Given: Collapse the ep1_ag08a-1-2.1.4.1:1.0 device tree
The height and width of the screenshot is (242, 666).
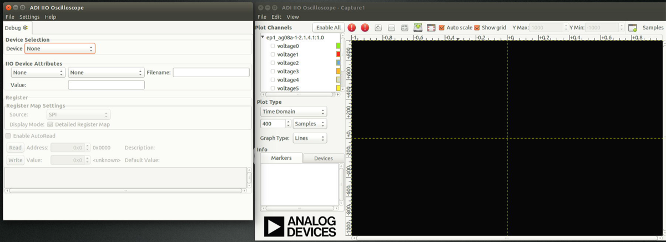Looking at the screenshot, I should tap(263, 37).
